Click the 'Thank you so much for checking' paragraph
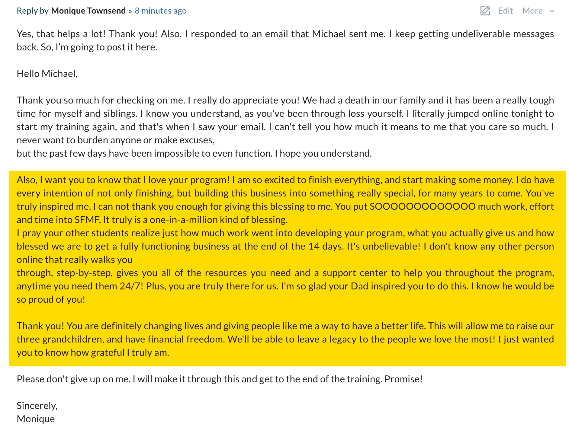569x440 pixels. coord(285,127)
